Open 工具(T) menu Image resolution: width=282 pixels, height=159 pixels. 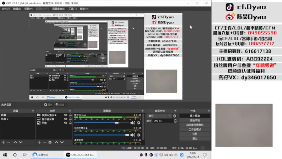pos(73,9)
